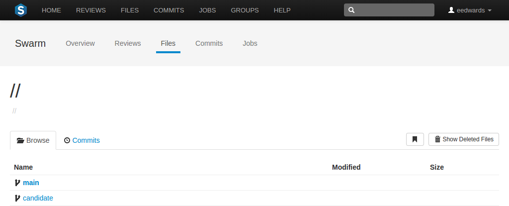This screenshot has width=509, height=206.
Task: Open the main stream link
Action: [31, 183]
